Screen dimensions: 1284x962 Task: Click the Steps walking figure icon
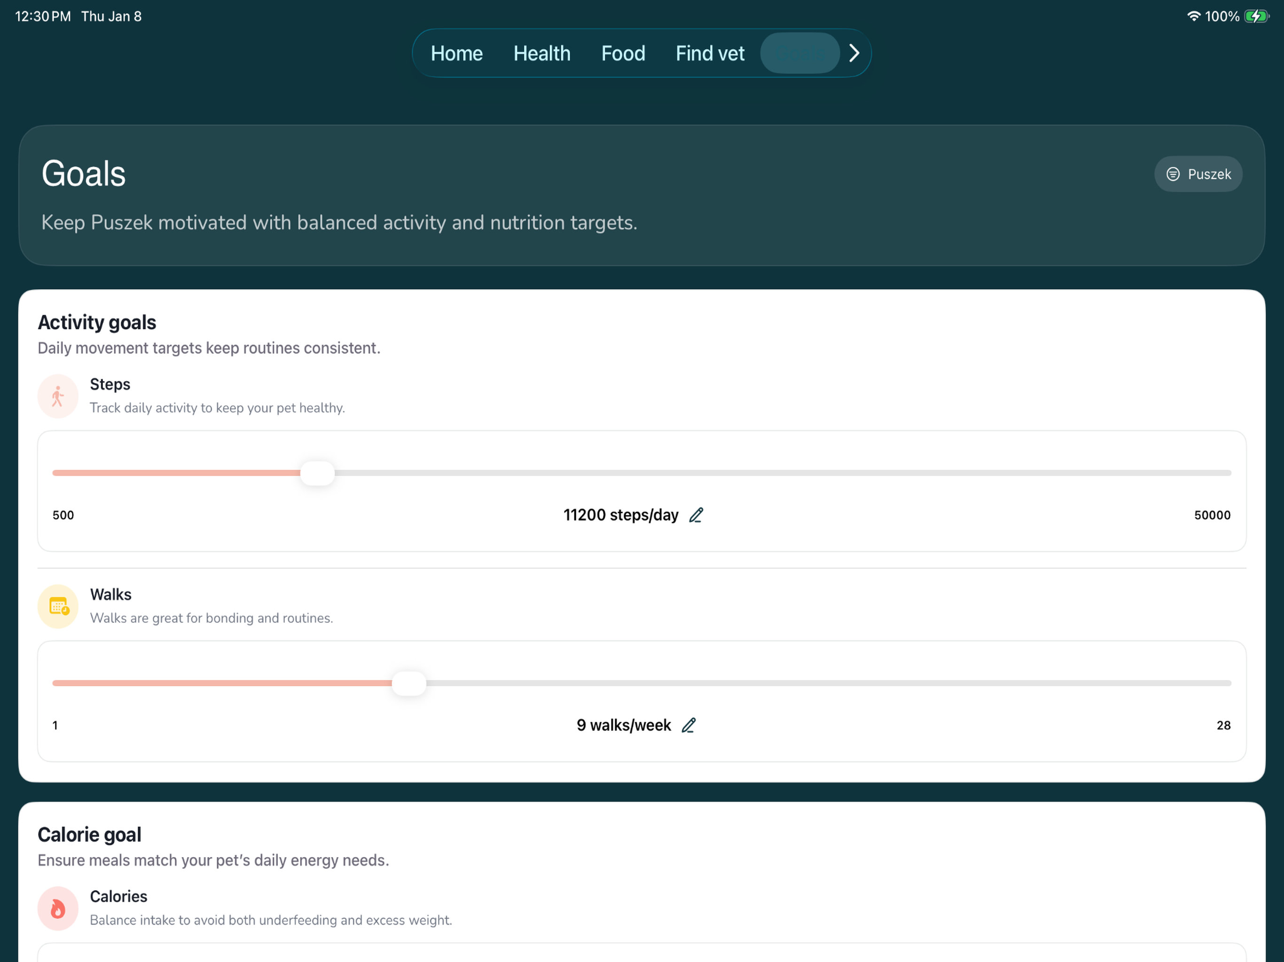pos(58,396)
